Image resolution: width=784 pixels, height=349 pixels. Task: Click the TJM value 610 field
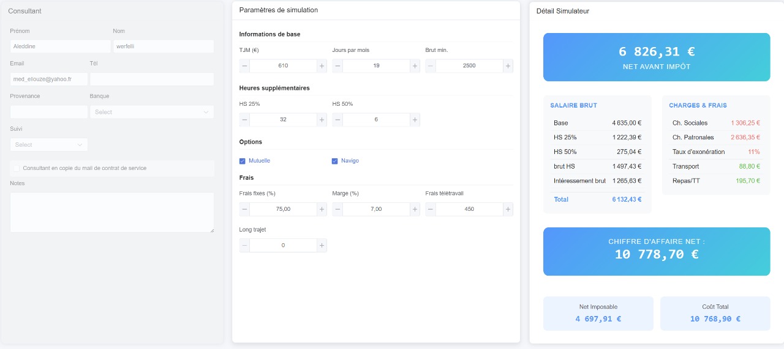coord(283,66)
